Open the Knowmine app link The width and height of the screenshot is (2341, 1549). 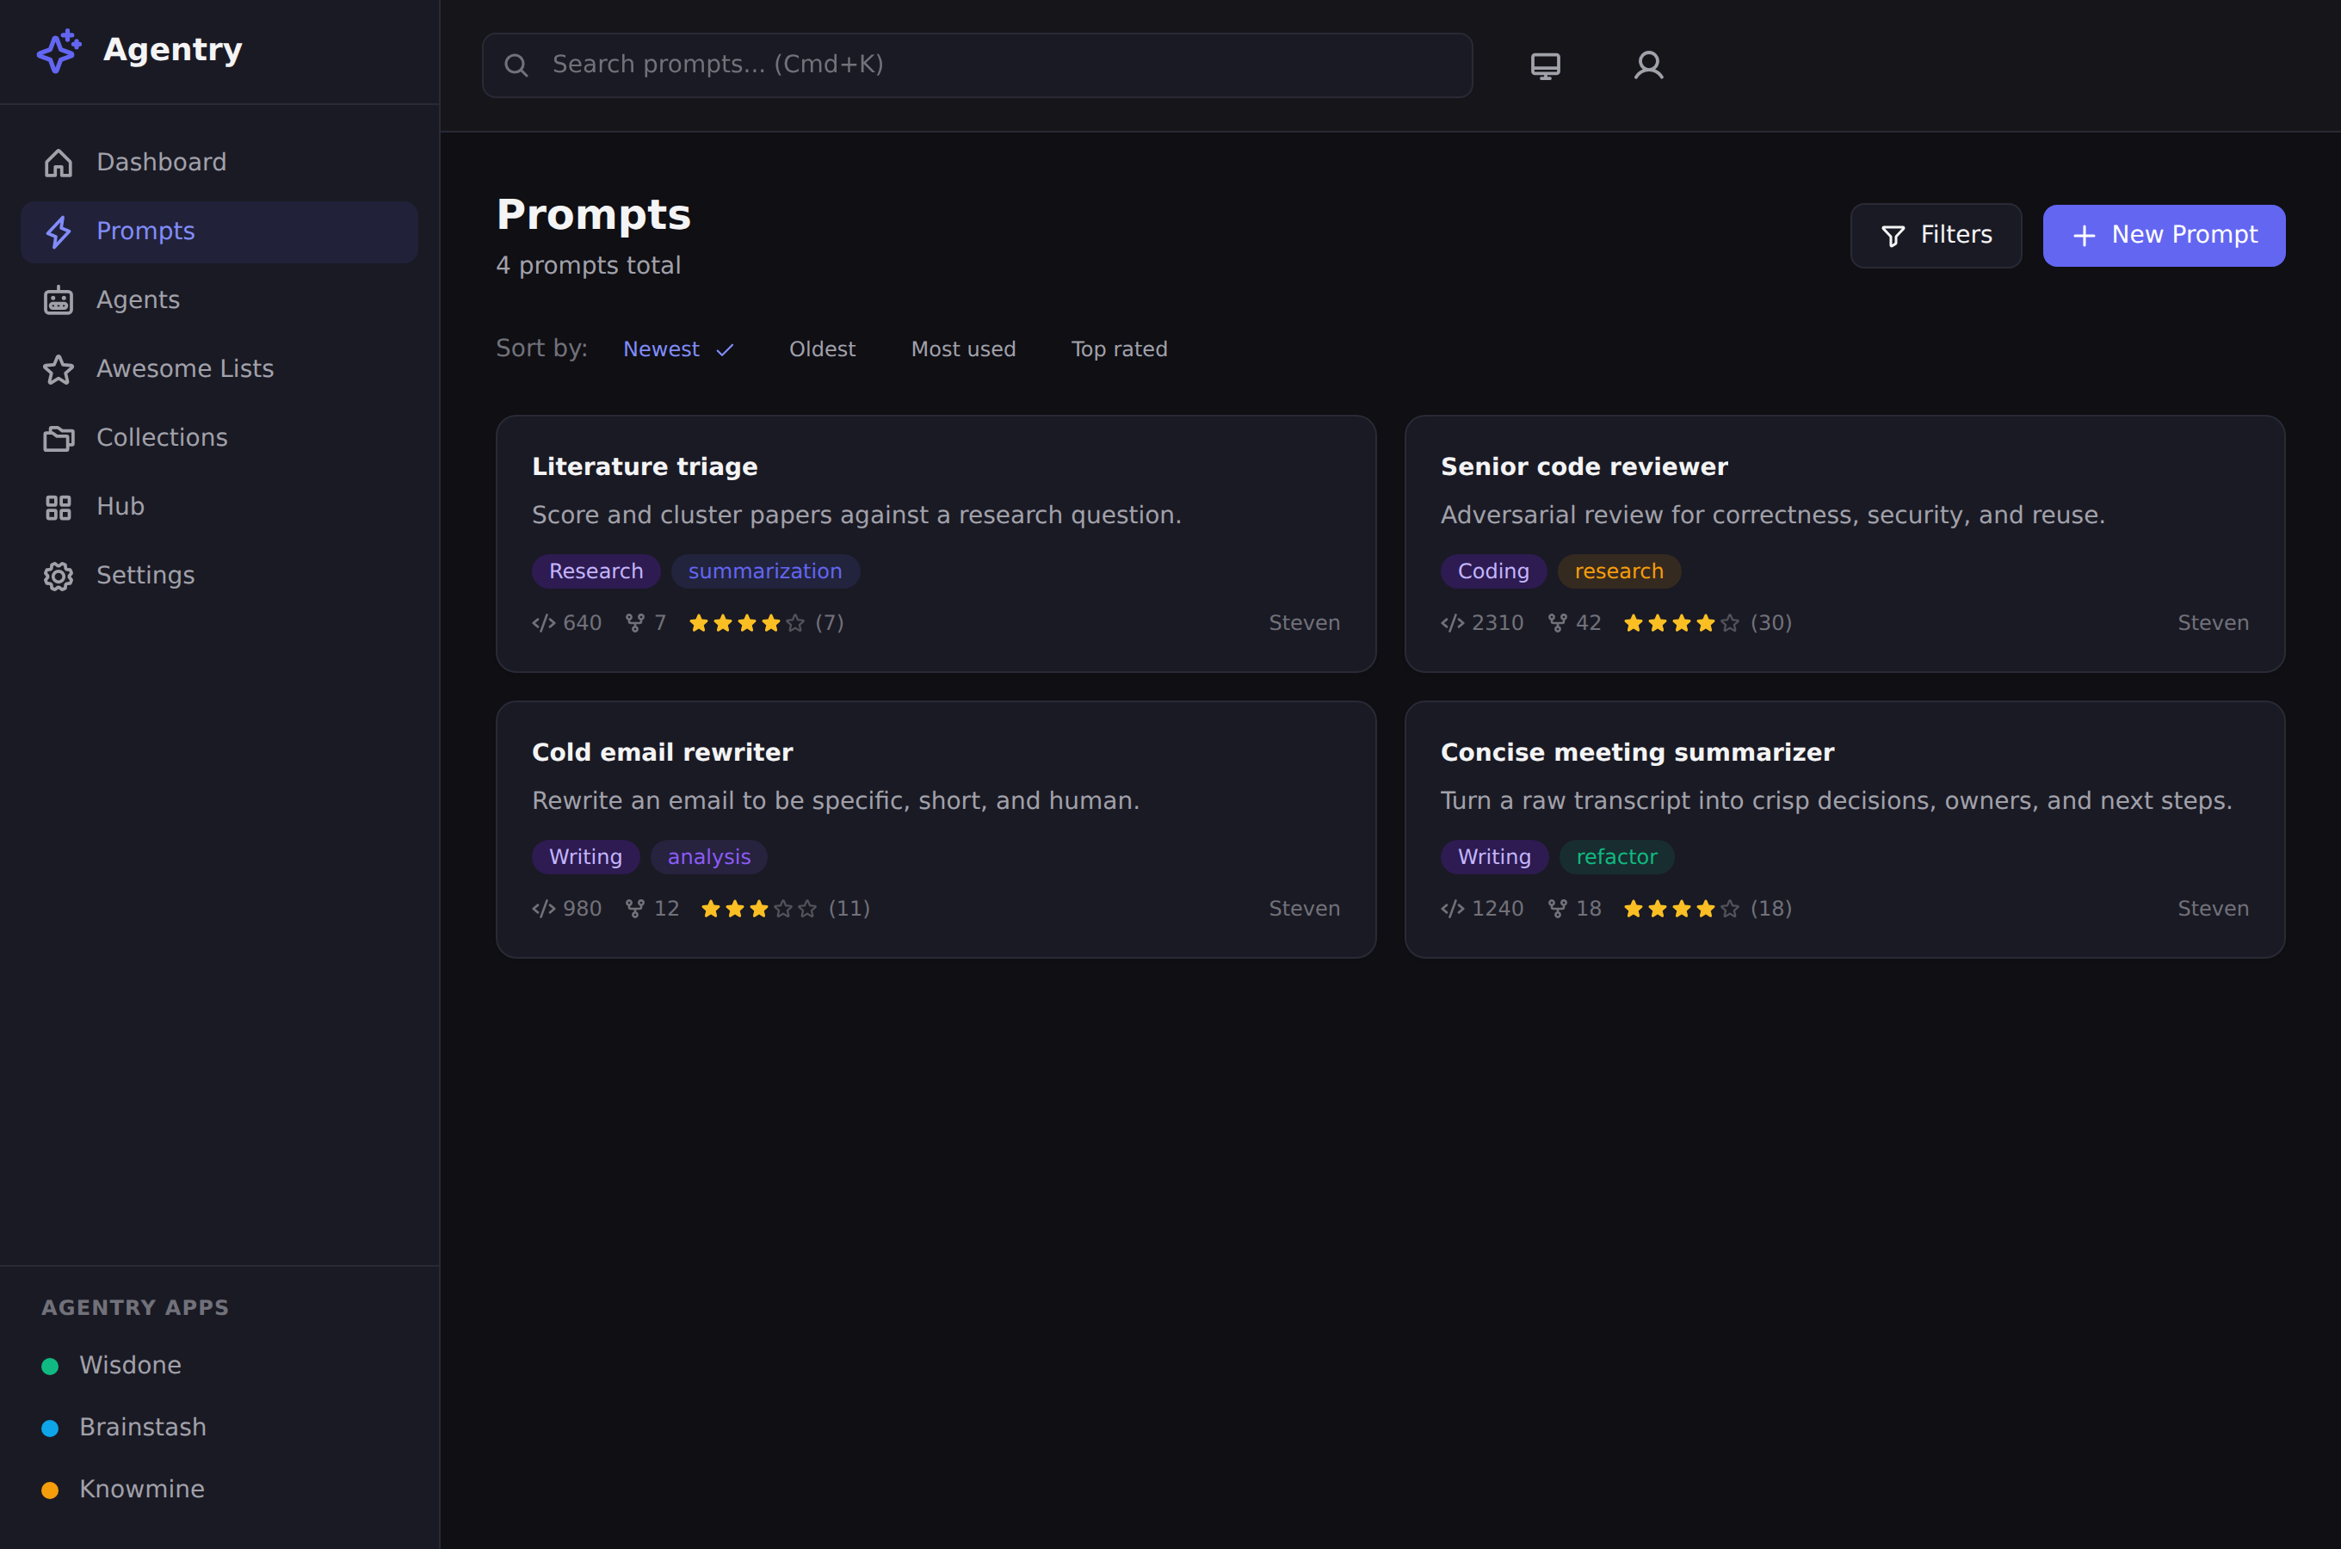(x=142, y=1489)
